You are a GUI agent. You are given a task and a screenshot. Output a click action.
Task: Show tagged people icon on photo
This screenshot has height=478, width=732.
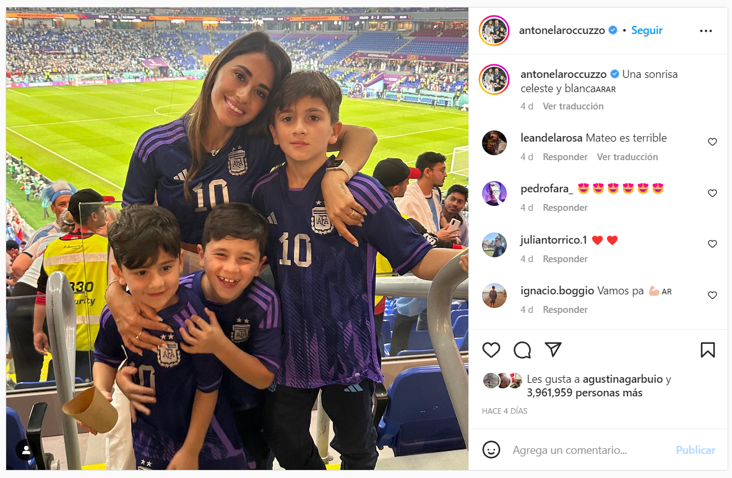coord(26,450)
